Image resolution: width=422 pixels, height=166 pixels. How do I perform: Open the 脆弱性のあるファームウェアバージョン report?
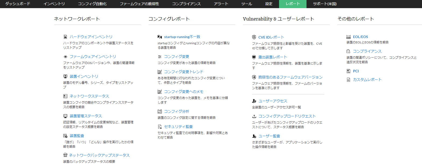tap(290, 77)
